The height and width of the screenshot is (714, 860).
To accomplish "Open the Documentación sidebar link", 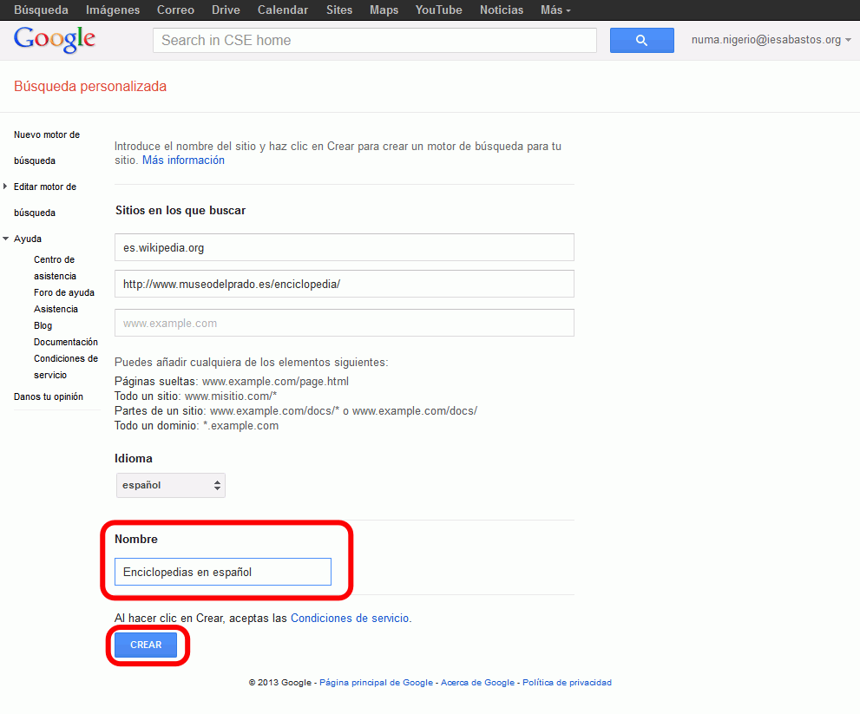I will tap(66, 342).
